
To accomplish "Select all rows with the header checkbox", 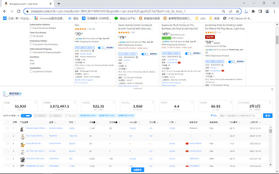I will [7, 122].
